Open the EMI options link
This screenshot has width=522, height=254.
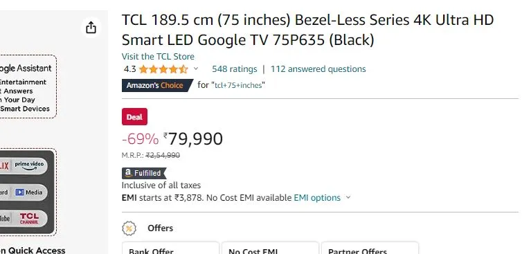317,198
